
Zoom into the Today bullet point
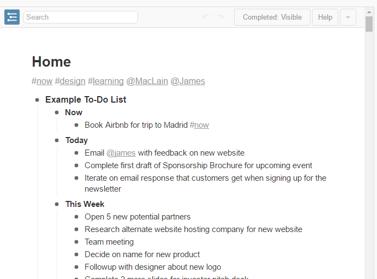click(x=57, y=140)
